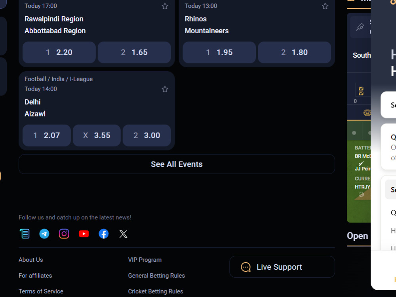
Task: Click the Delhi team name
Action: [x=32, y=102]
